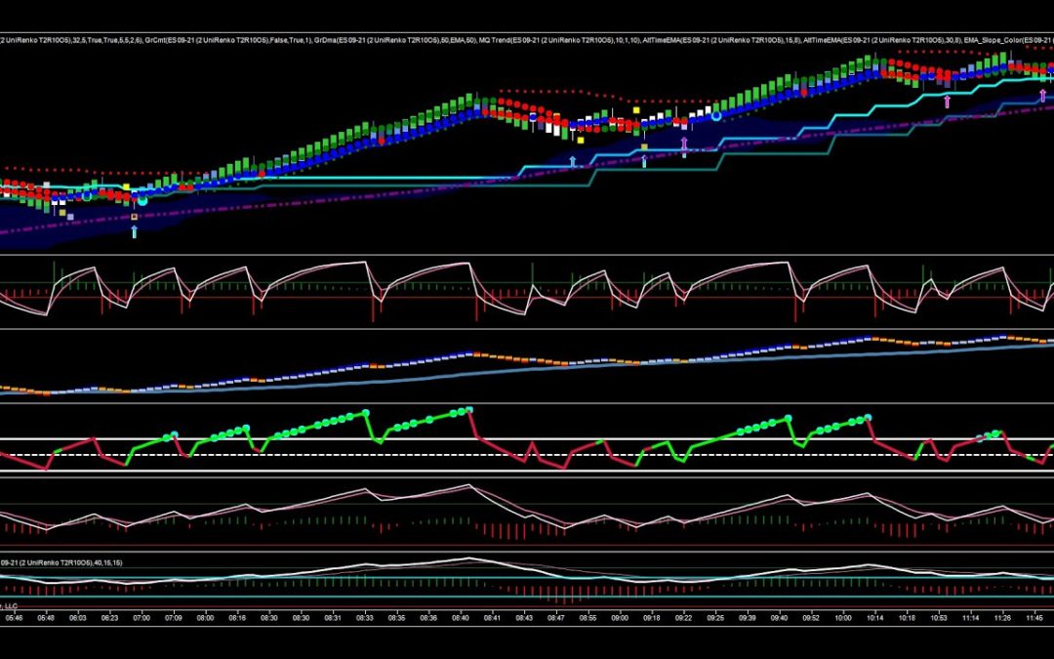Click the oscillator peak dot above 08:40
The width and height of the screenshot is (1054, 659).
[468, 409]
